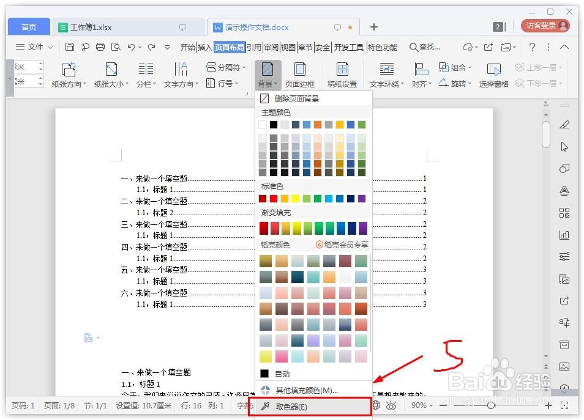The image size is (584, 420).
Task: Select the chart icon in right sidebar
Action: point(564,235)
